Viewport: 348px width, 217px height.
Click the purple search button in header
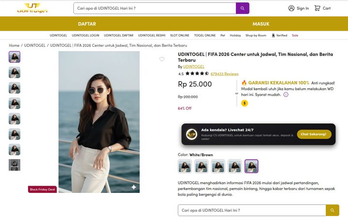[x=242, y=8]
